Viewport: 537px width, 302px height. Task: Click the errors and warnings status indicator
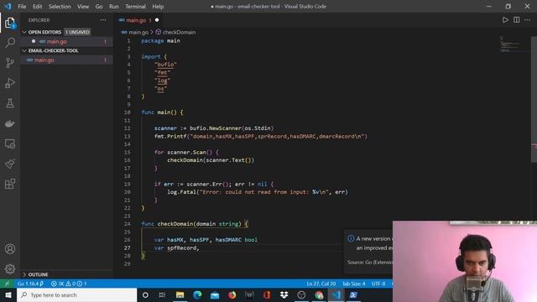point(69,284)
